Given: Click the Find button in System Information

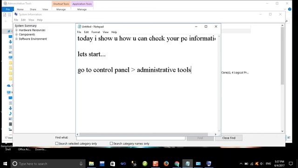Looking at the screenshot, I should [x=200, y=138].
